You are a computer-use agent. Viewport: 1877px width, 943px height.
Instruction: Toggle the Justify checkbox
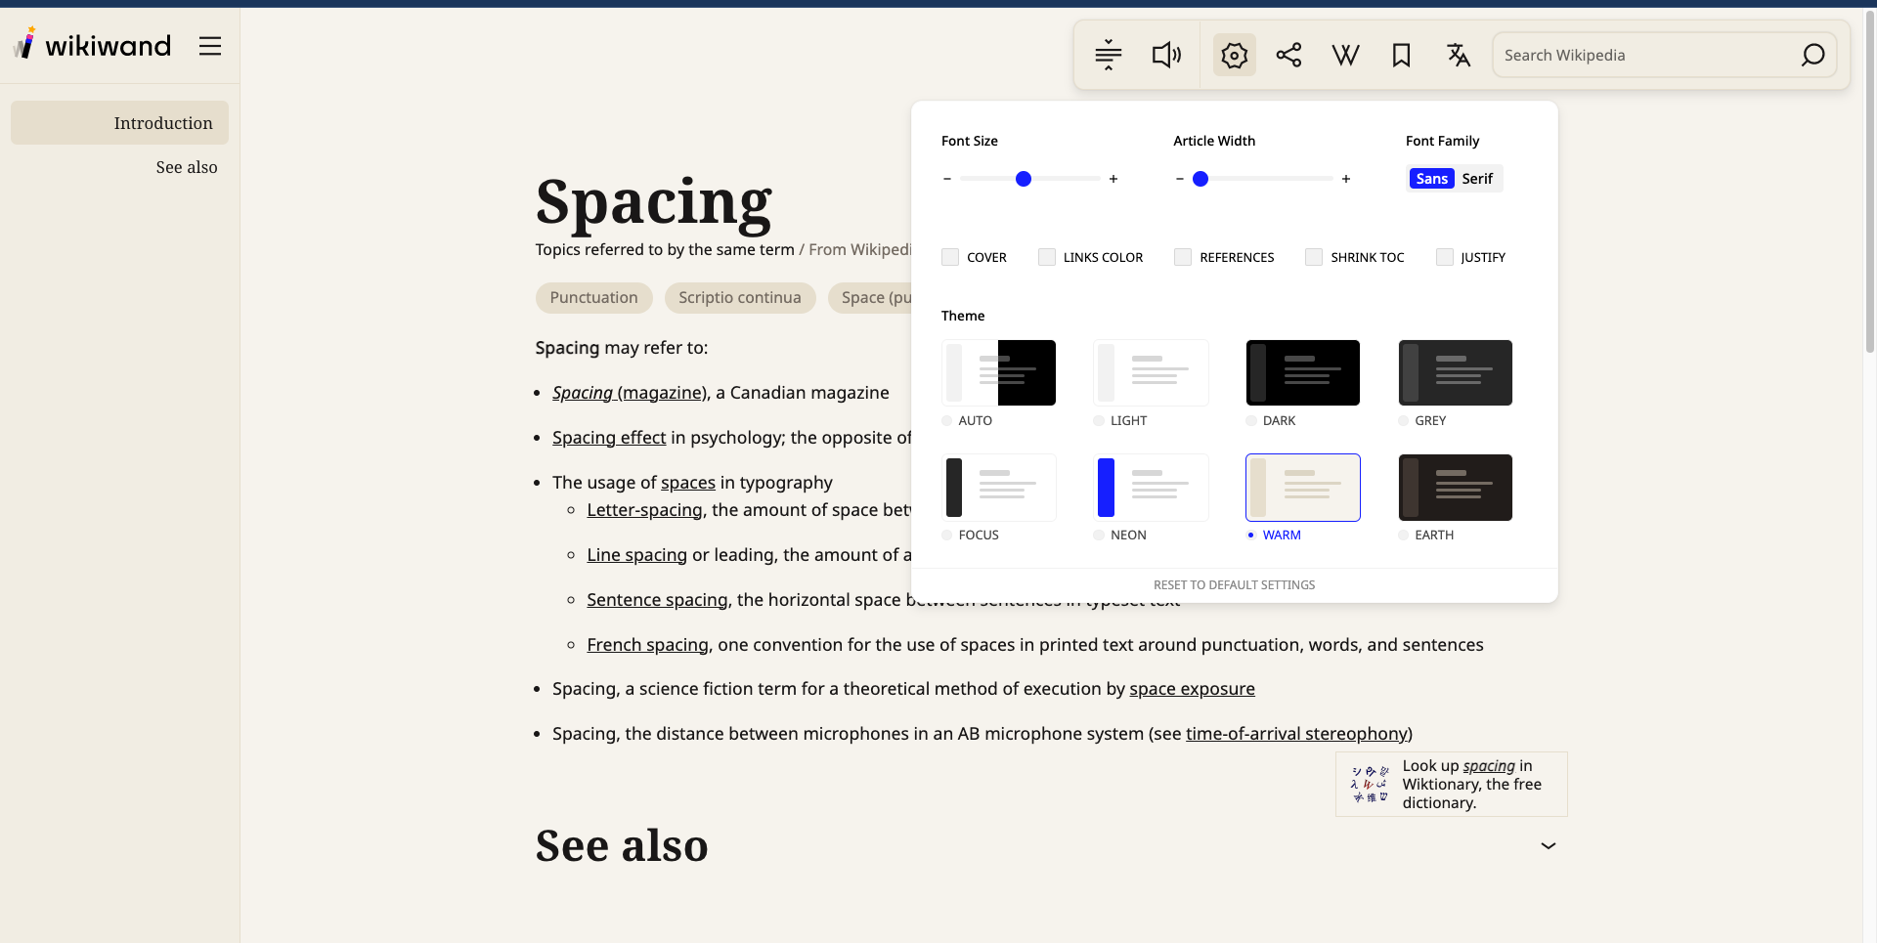click(1445, 257)
